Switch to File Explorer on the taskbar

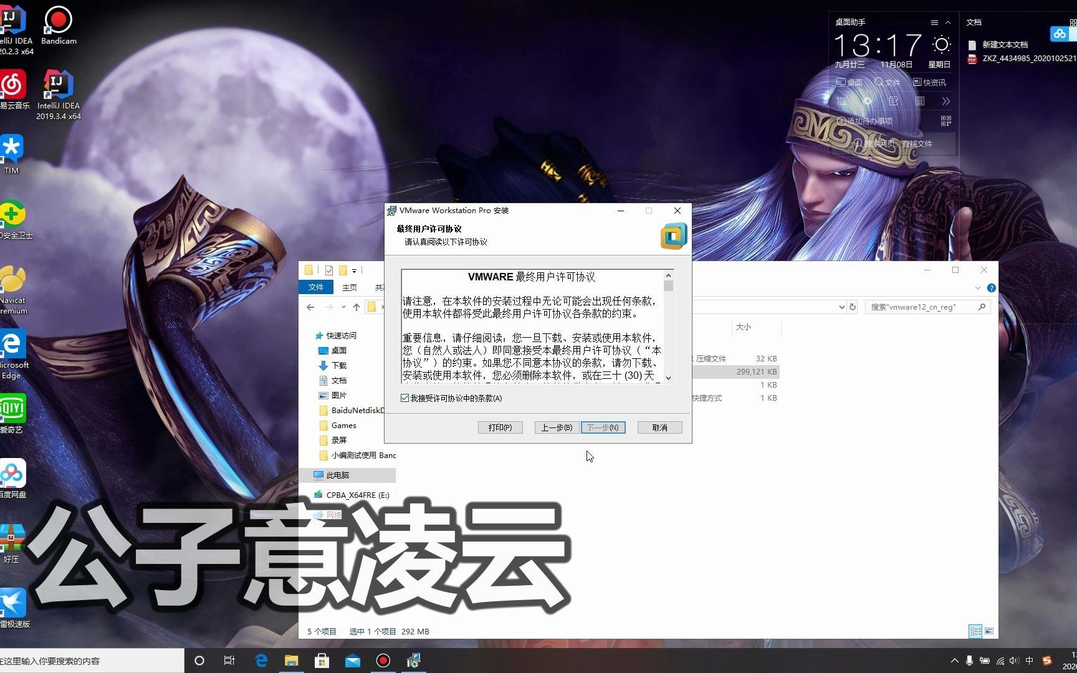(x=292, y=661)
